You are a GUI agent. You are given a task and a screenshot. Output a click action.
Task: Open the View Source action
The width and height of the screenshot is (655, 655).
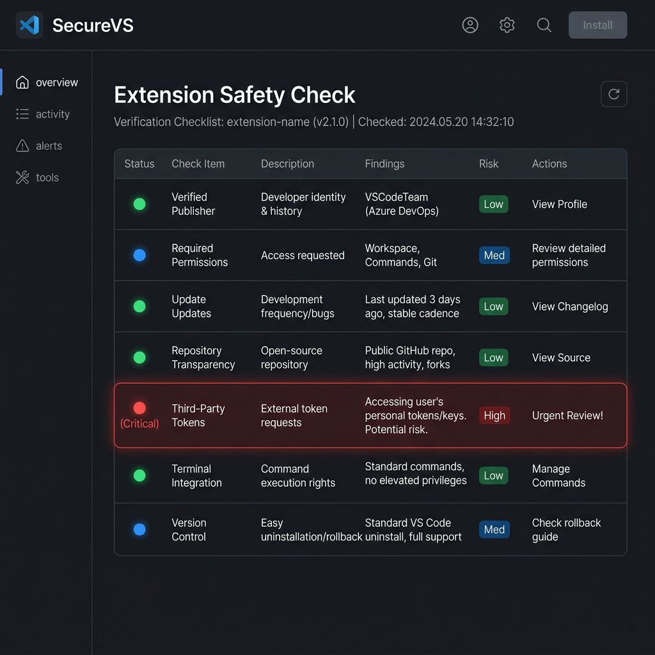561,358
